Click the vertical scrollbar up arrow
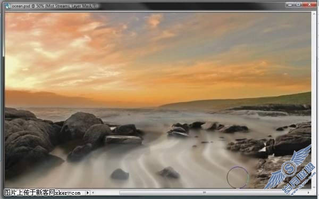This screenshot has height=199, width=319. click(313, 14)
